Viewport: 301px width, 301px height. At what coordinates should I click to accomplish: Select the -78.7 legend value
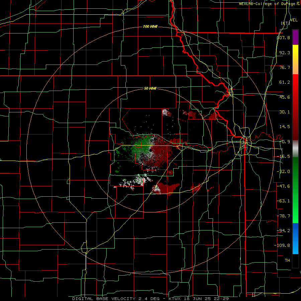click(284, 216)
